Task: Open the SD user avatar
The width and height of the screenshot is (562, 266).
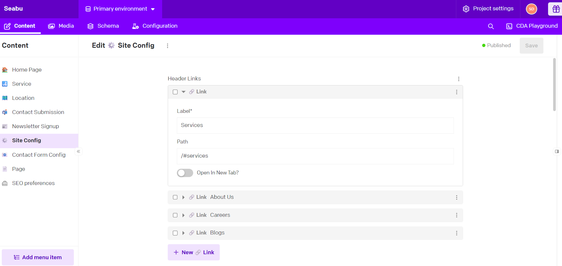Action: coord(531,9)
